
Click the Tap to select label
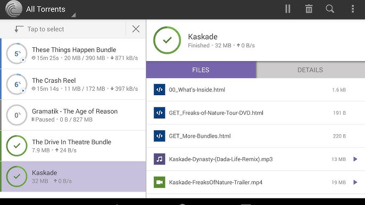coord(46,29)
